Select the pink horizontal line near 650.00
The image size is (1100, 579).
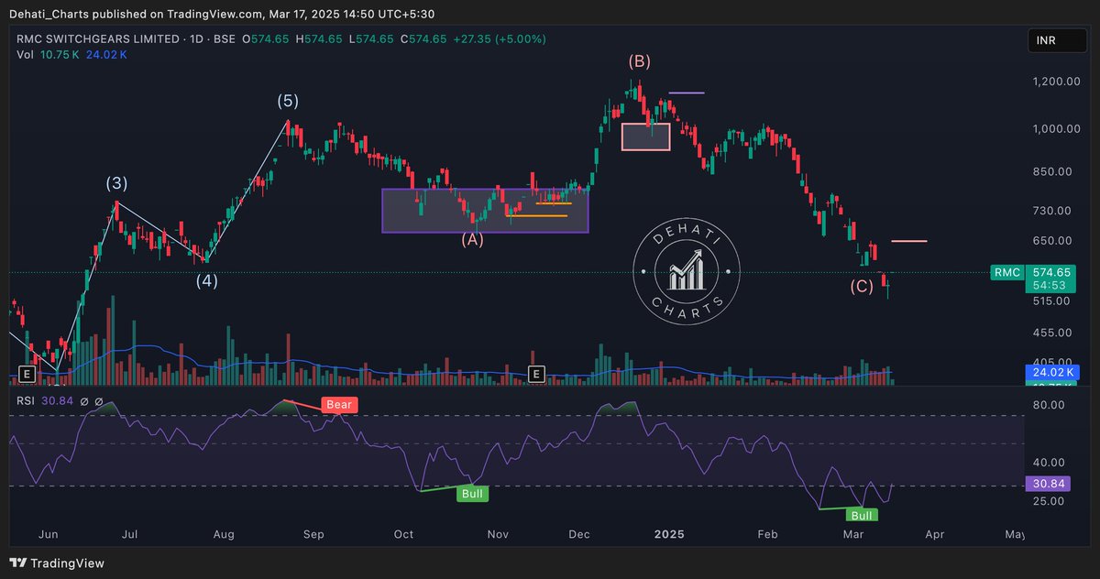pos(909,241)
